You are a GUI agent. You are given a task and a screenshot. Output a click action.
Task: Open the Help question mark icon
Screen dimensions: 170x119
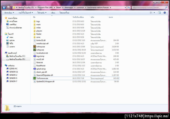coord(165,13)
